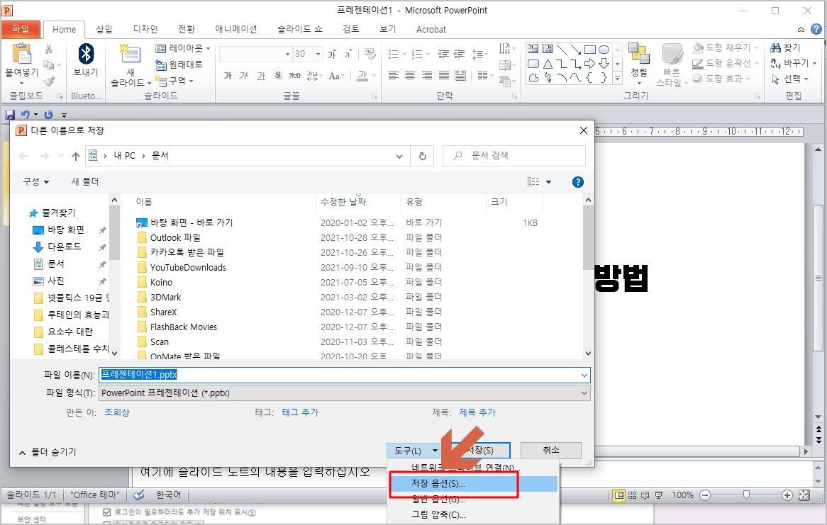Open the File tab
827x525 pixels.
(21, 29)
